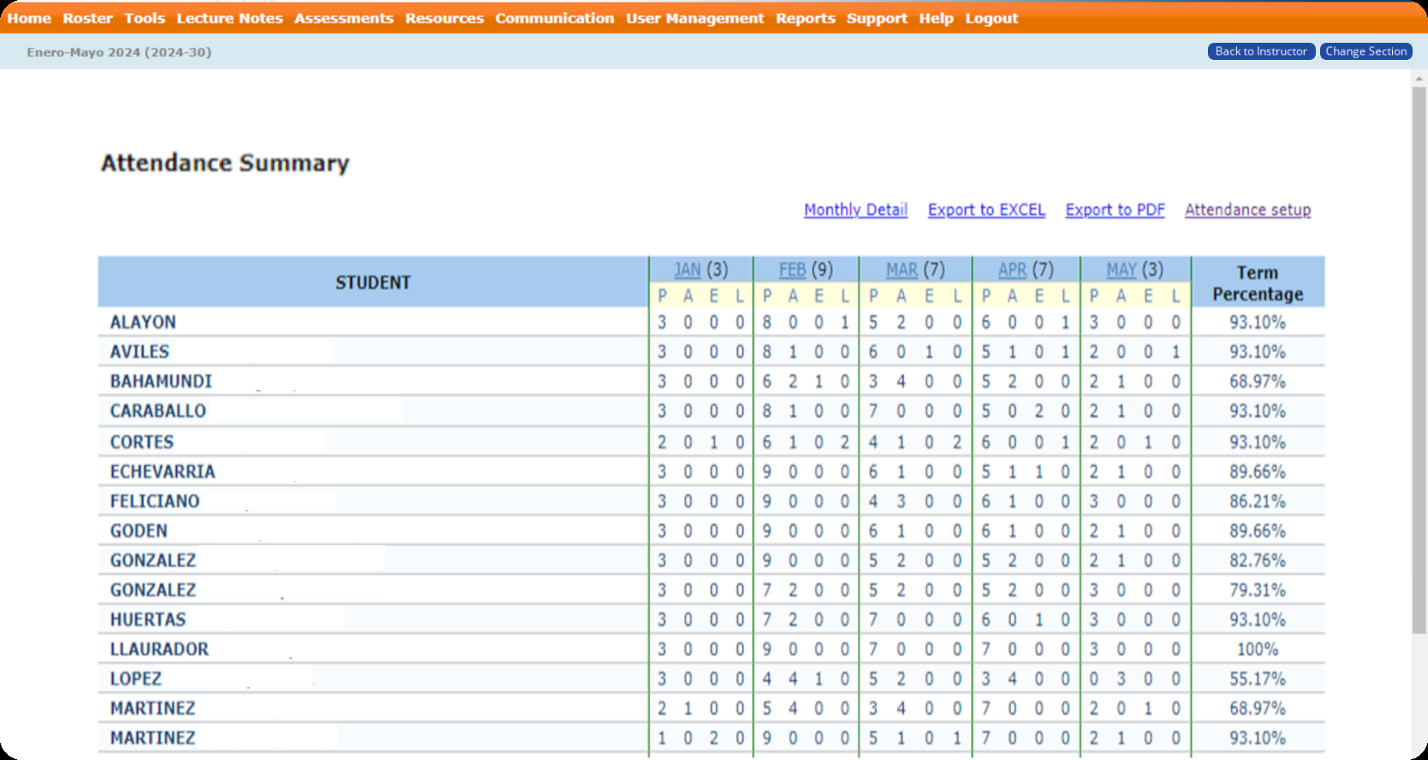Click the Export to EXCEL link
Viewport: 1428px width, 760px height.
[986, 210]
